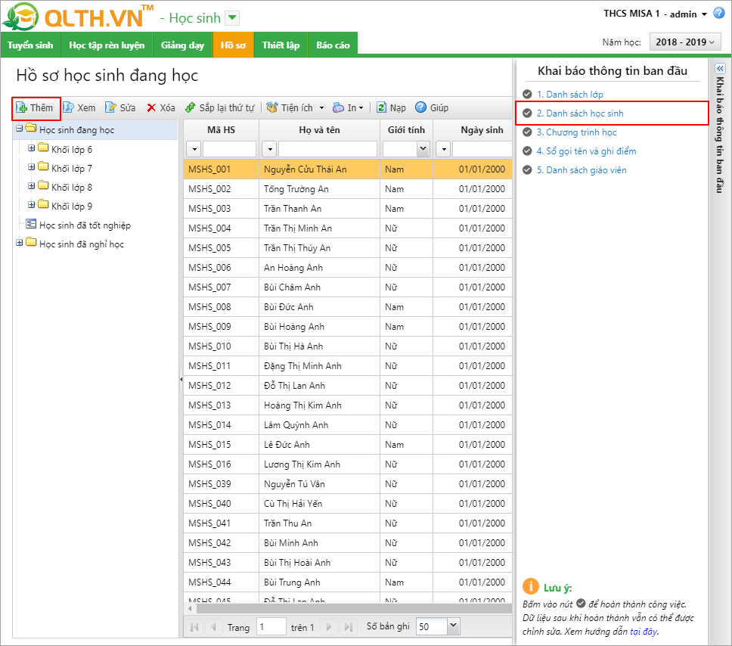
Task: Open Giúp help from the toolbar
Action: (421, 108)
